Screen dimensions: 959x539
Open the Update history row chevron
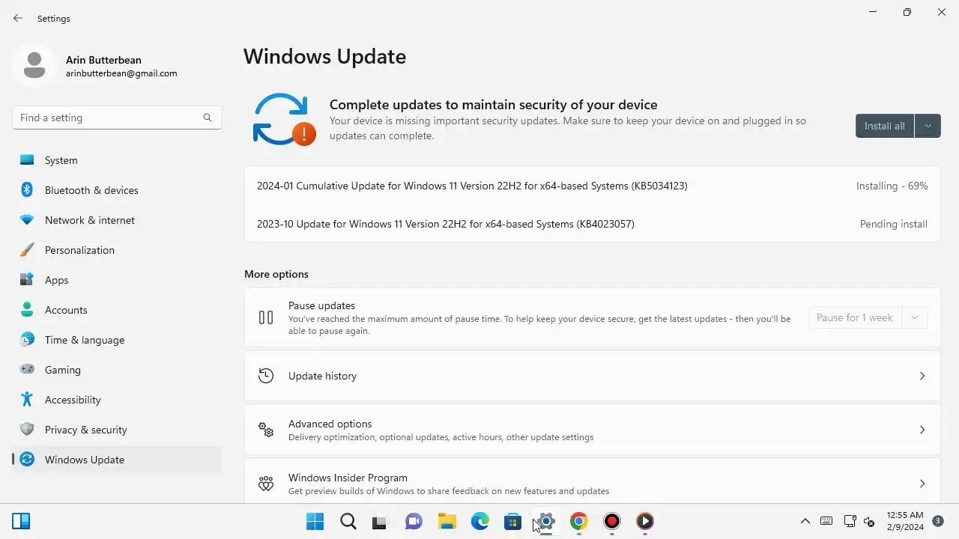922,376
